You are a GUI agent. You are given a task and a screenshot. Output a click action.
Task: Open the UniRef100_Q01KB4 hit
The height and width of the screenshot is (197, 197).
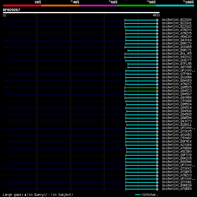coord(177,77)
